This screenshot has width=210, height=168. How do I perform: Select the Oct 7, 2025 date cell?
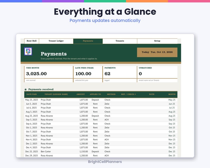click(32, 131)
